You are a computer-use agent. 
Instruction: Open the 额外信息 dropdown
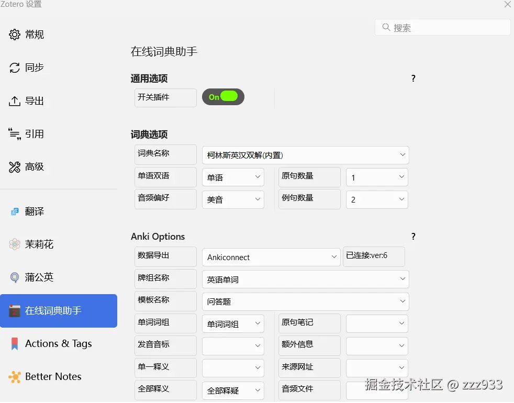tap(377, 346)
